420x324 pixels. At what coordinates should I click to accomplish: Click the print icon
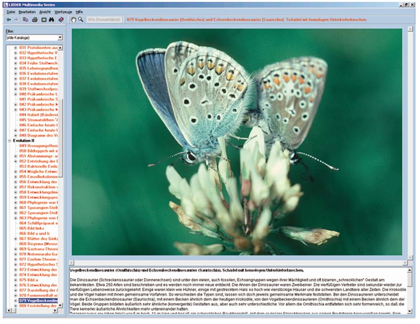(34, 20)
